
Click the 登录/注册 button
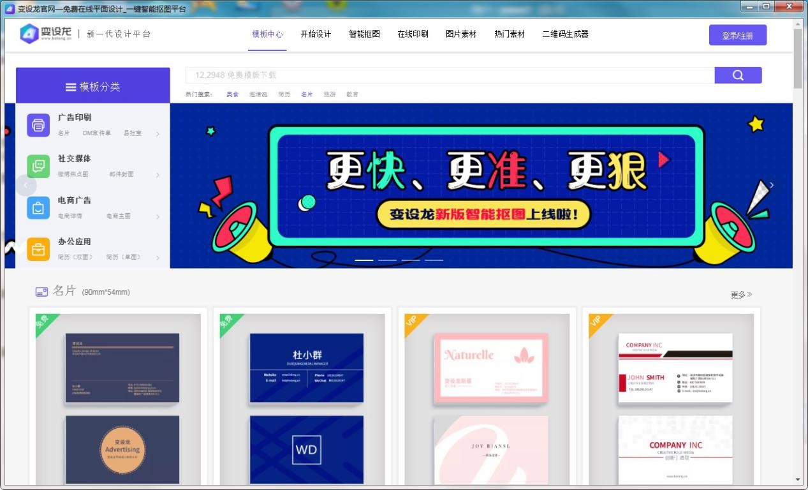(738, 35)
